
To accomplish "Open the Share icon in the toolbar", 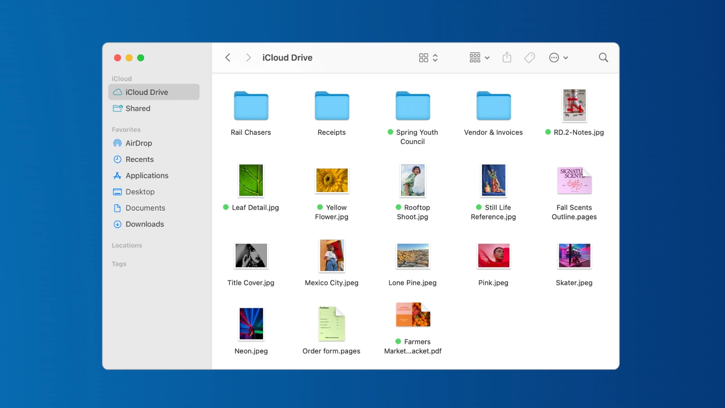I will pos(507,58).
